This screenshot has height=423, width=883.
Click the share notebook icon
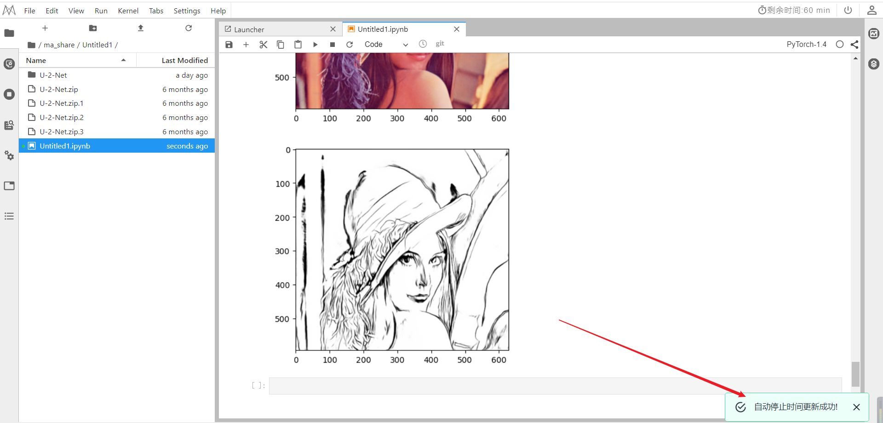pos(854,44)
